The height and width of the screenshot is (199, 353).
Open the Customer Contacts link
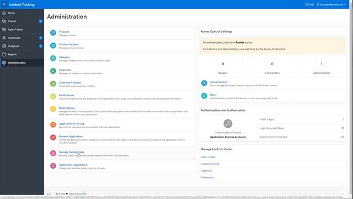pyautogui.click(x=70, y=82)
